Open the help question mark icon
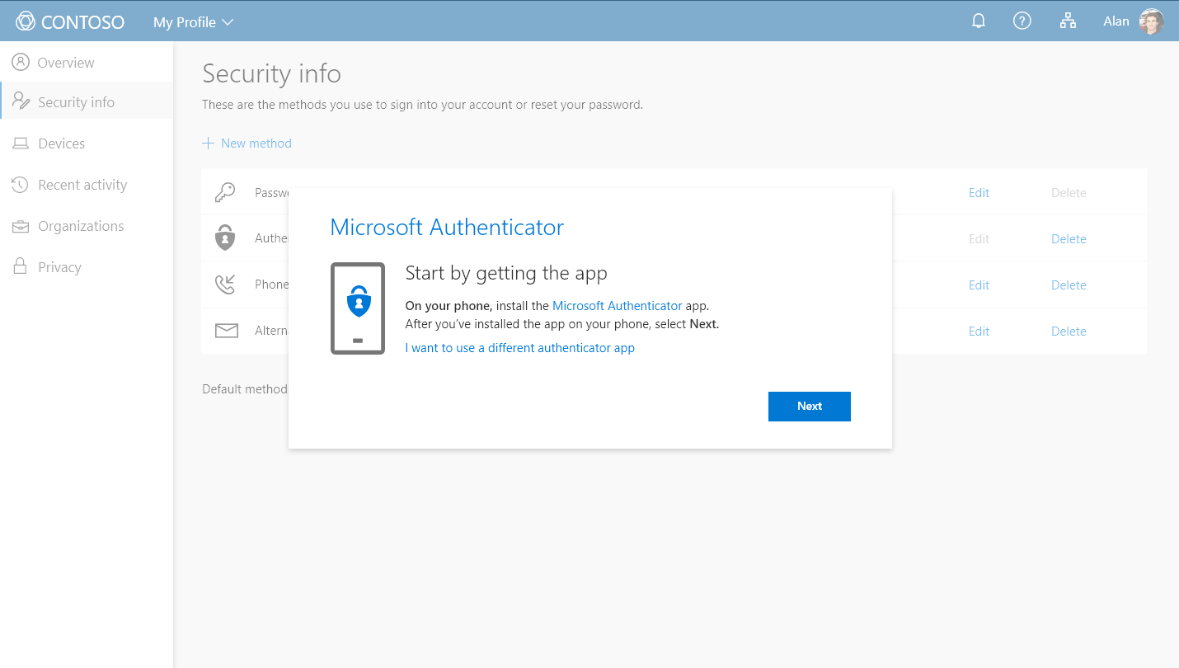 (x=1022, y=21)
